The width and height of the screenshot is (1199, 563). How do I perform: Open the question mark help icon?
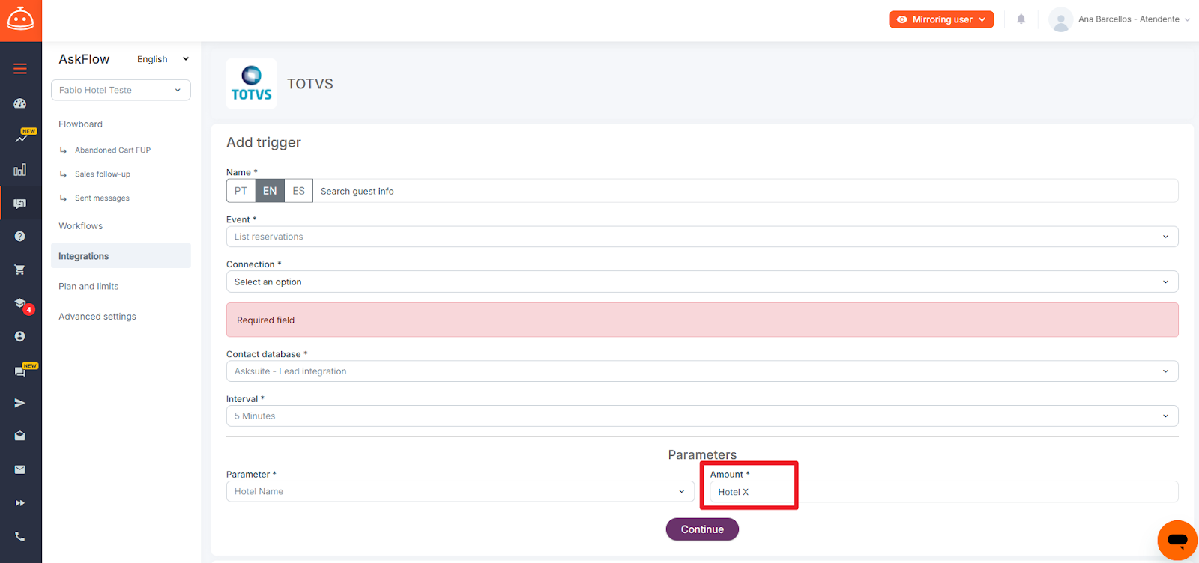pos(20,237)
